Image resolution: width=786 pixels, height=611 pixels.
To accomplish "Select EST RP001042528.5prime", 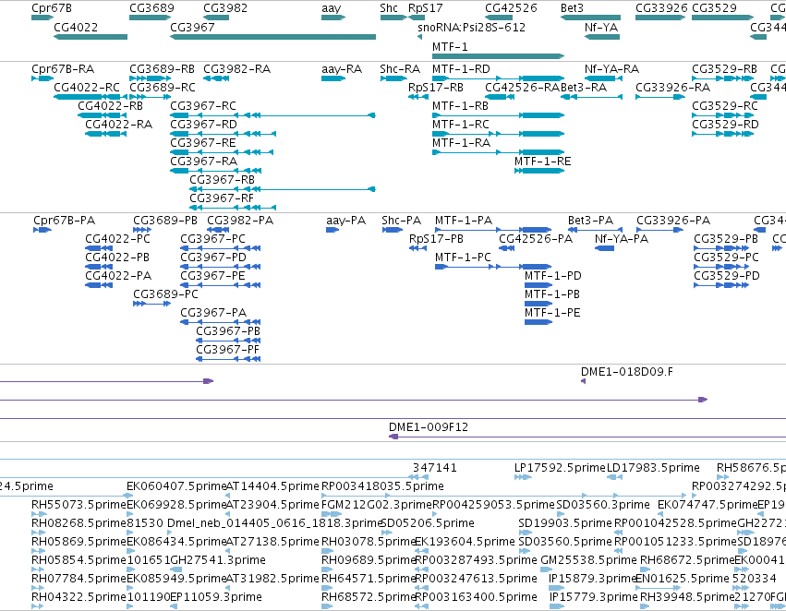I will pos(675,522).
